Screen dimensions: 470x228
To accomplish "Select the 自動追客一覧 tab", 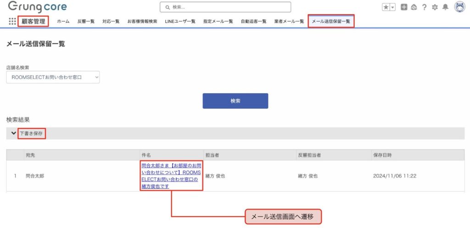I will pyautogui.click(x=253, y=22).
